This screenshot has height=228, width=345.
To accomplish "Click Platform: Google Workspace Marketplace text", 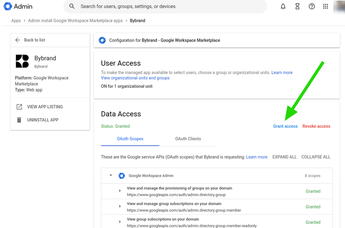I will click(x=41, y=81).
